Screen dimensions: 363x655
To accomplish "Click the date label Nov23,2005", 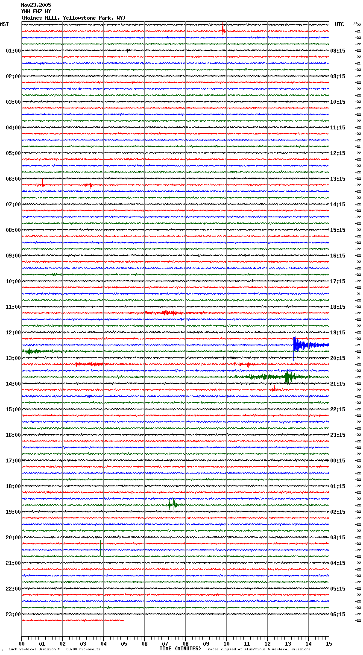I will click(36, 5).
